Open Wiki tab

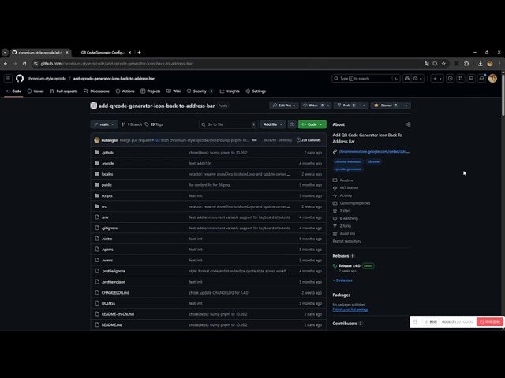174,91
